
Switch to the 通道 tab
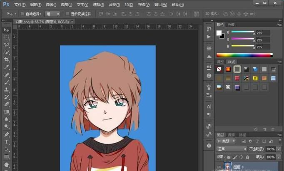pyautogui.click(x=231, y=135)
